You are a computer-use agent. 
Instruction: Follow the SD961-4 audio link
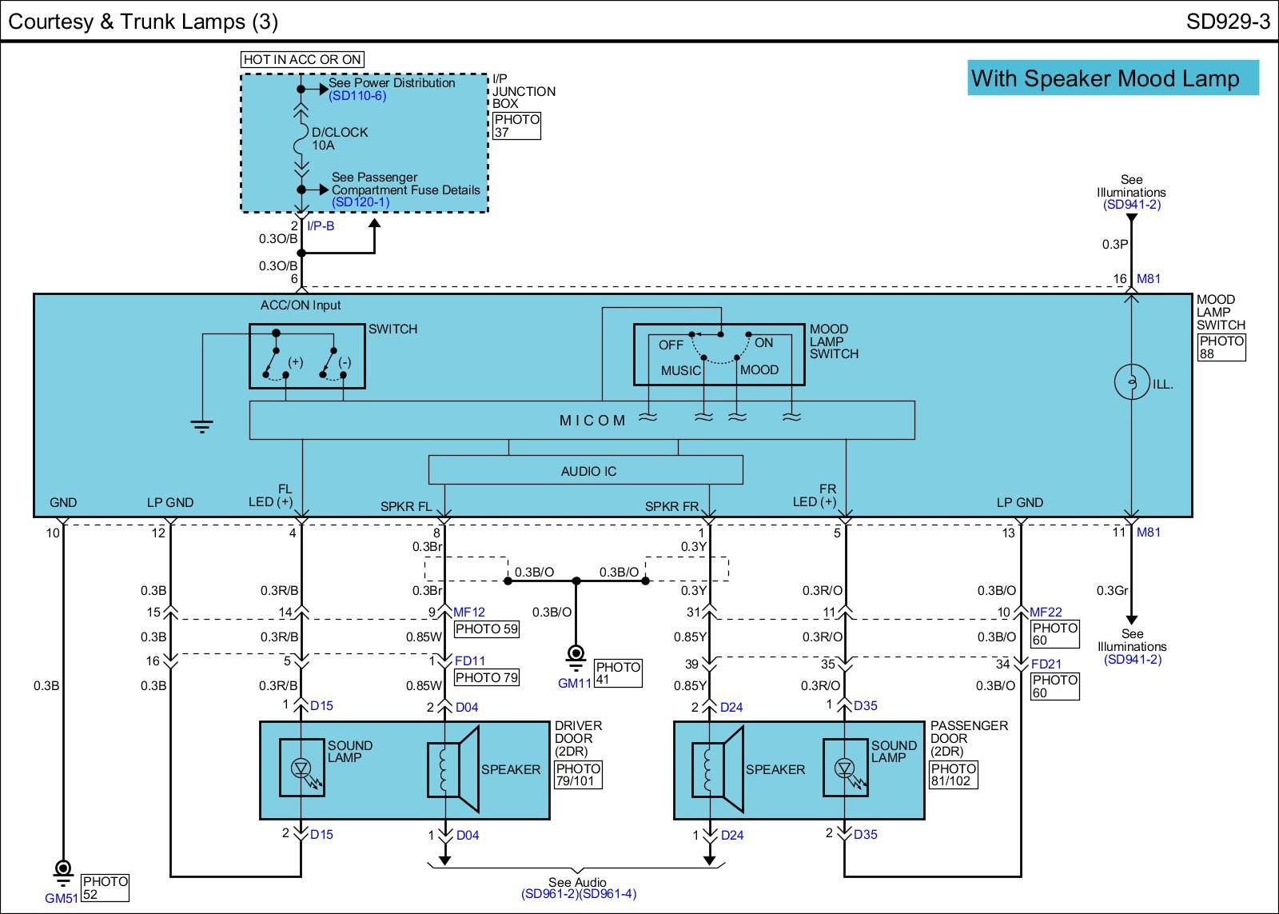tap(608, 894)
